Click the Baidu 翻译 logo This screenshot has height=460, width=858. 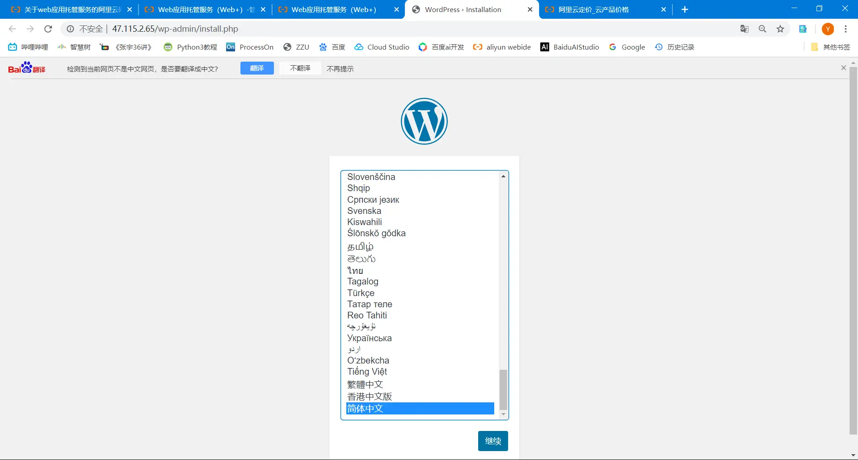(27, 68)
